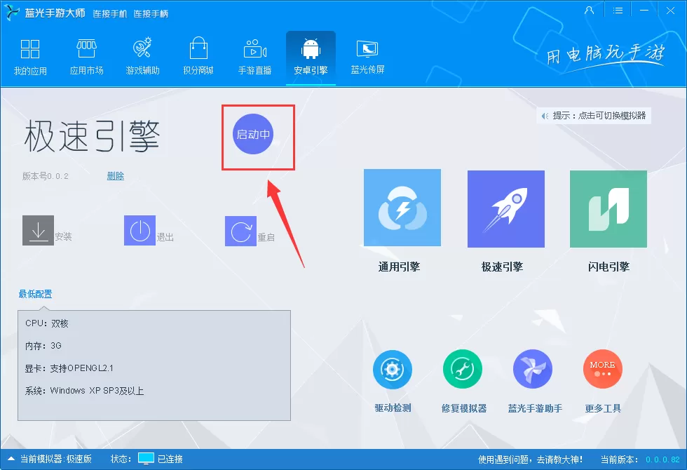Click the round 启动中 starting button
Image resolution: width=687 pixels, height=470 pixels.
pyautogui.click(x=253, y=134)
